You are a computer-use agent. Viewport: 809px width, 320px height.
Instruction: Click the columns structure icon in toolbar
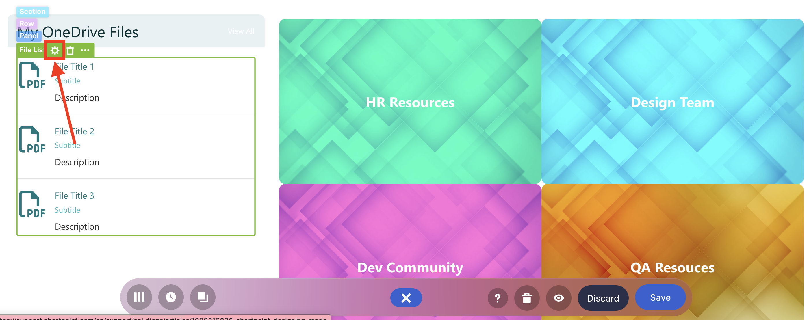point(139,297)
